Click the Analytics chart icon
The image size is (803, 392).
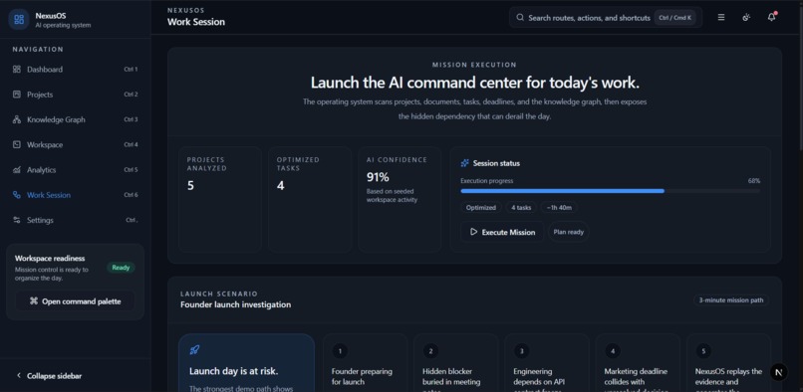17,170
